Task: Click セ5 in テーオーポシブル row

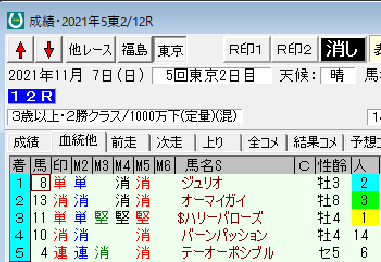Action: 328,253
